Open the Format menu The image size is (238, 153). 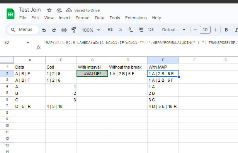(x=83, y=18)
